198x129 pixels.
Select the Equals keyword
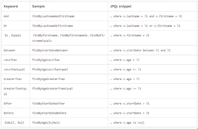tap(16, 35)
